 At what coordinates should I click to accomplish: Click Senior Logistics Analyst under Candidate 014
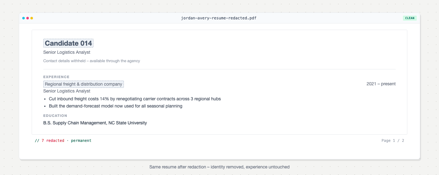[x=67, y=52]
